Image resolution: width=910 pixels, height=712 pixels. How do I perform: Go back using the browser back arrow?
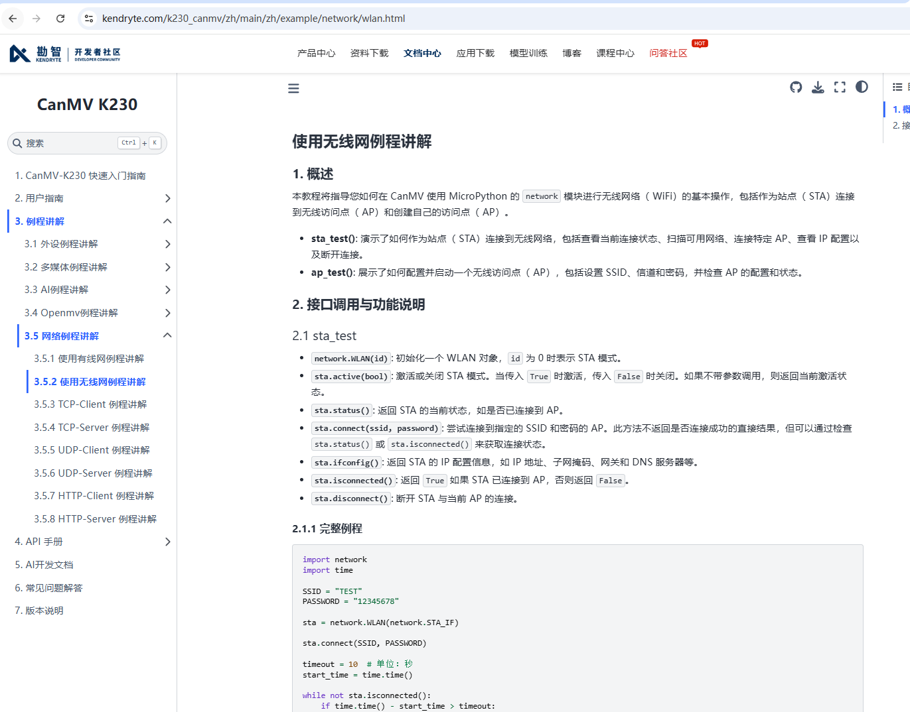point(13,19)
